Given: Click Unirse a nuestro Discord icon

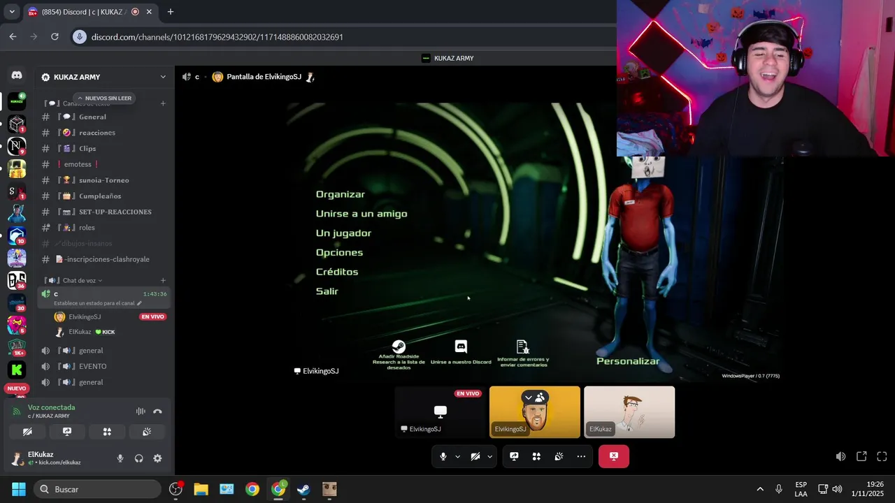Looking at the screenshot, I should pyautogui.click(x=461, y=347).
